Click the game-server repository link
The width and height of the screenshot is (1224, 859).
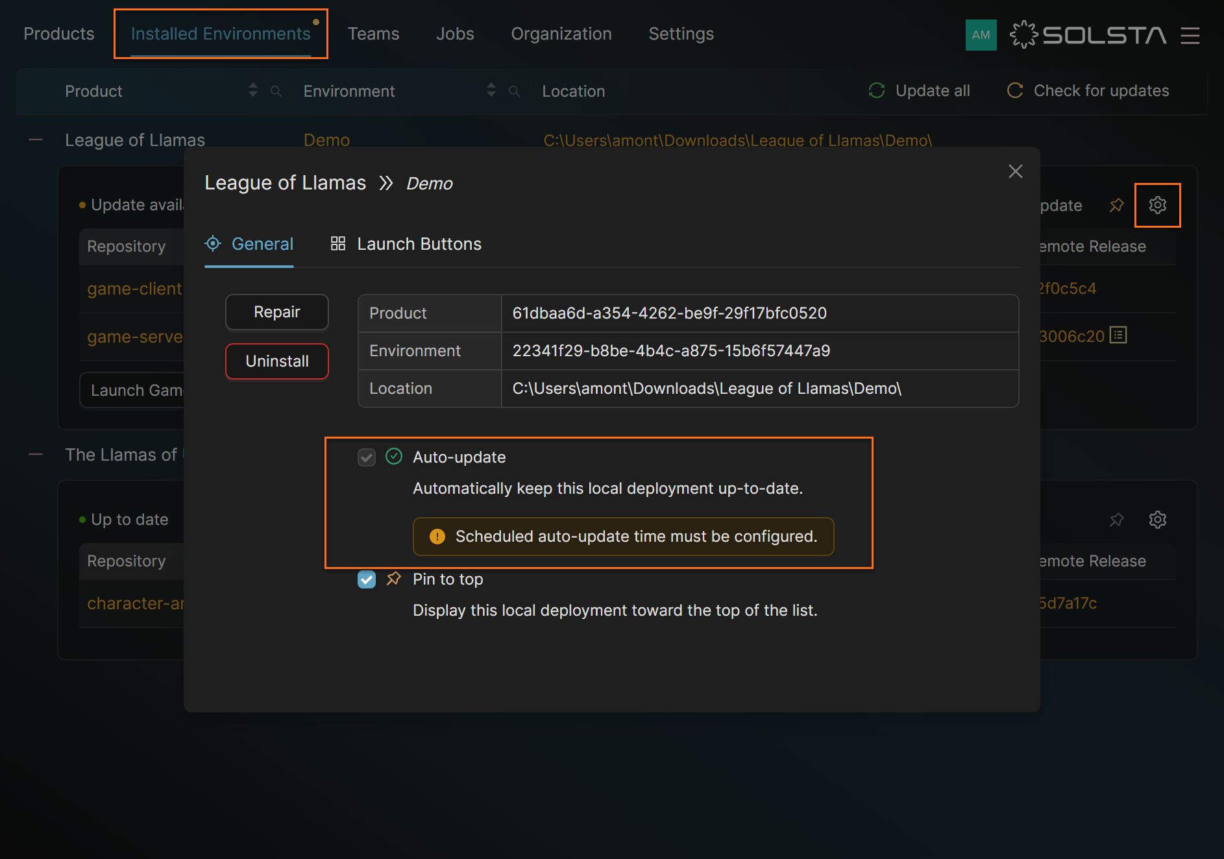pyautogui.click(x=136, y=337)
